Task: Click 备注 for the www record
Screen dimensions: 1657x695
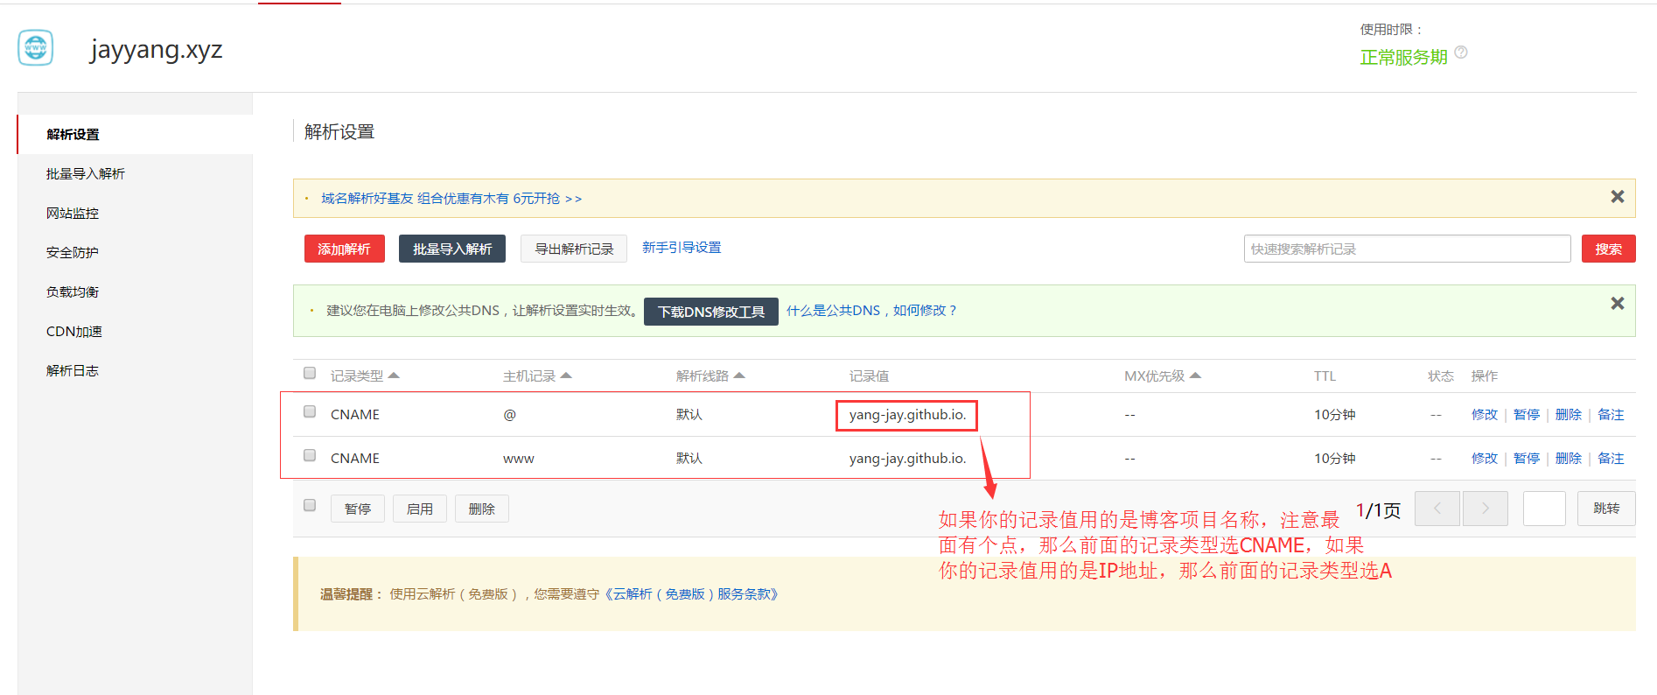Action: (x=1611, y=458)
